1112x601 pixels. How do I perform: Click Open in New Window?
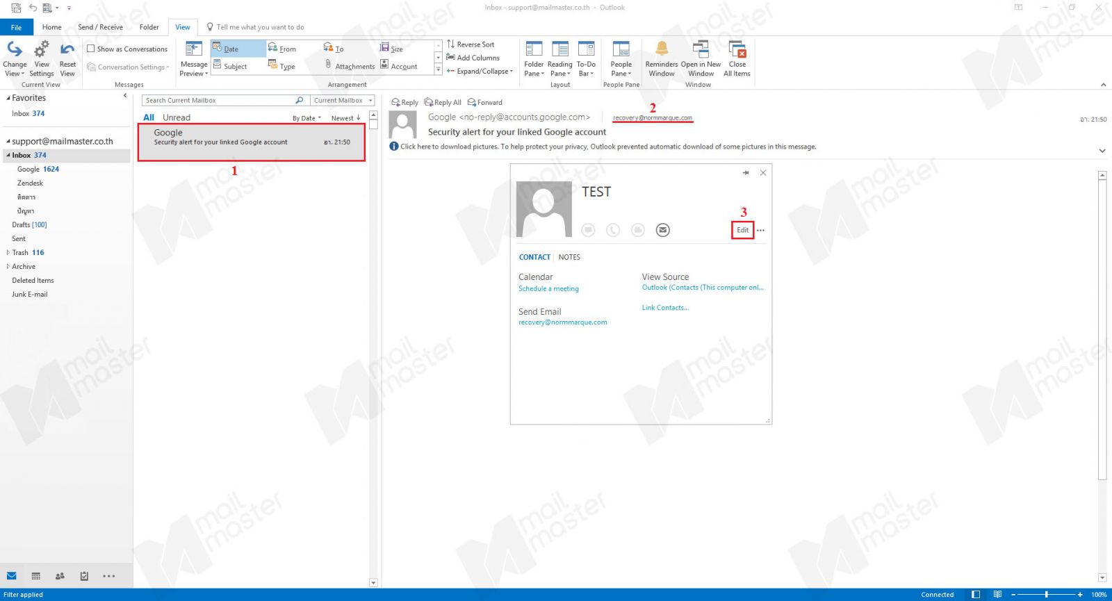pyautogui.click(x=701, y=58)
